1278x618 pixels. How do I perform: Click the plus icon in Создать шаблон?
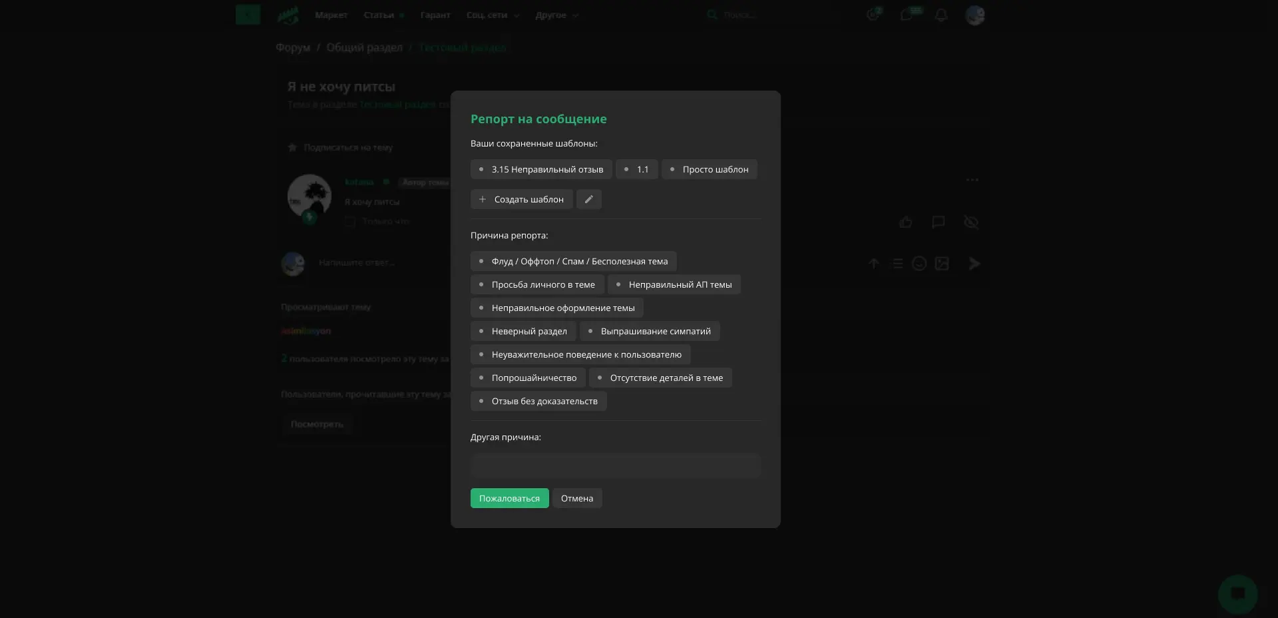coord(483,199)
